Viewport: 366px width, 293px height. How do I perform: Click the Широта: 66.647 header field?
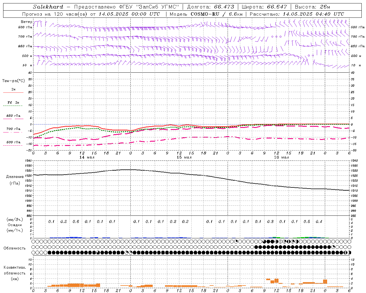[264, 7]
